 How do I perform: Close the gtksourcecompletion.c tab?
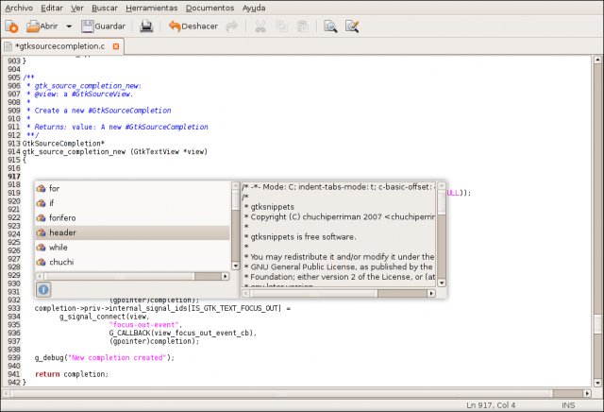(x=116, y=46)
